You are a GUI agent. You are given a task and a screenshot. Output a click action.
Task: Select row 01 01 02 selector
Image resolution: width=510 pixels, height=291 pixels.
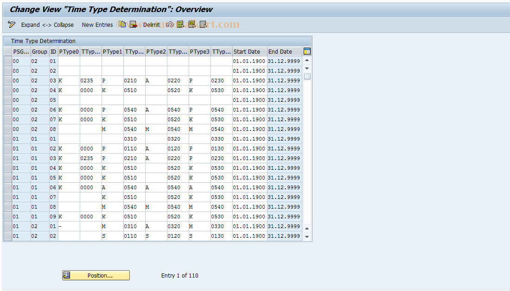pos(8,149)
